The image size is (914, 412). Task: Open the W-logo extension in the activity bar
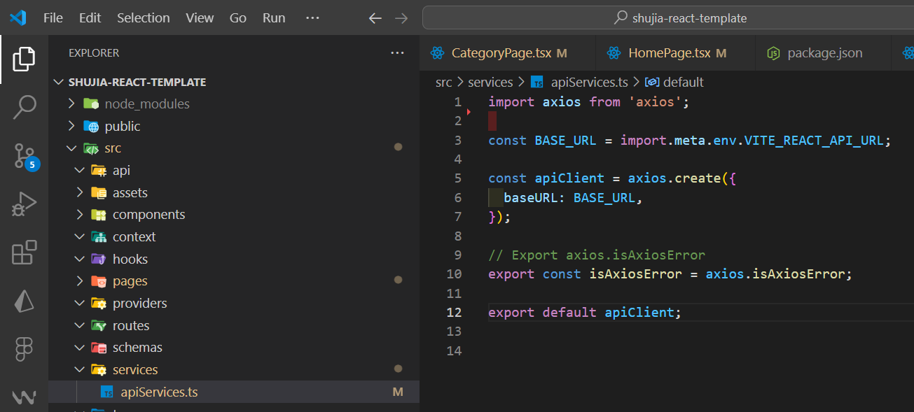(24, 397)
